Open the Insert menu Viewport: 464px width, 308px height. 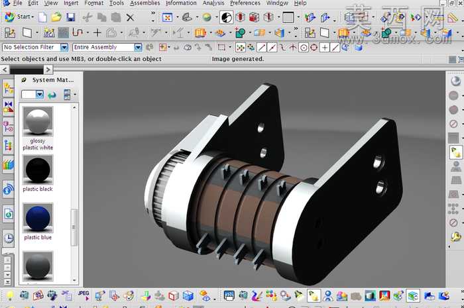tap(71, 3)
